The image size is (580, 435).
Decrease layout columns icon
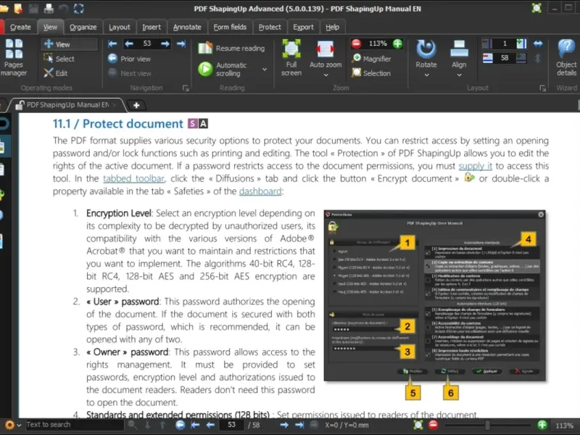487,43
